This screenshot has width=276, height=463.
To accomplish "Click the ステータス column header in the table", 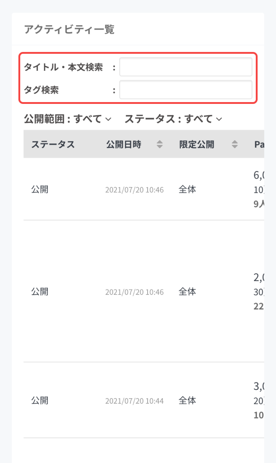I will pos(53,144).
